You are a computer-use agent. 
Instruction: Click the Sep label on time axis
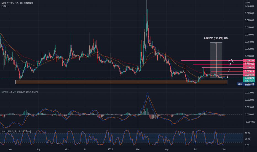pos(224,149)
